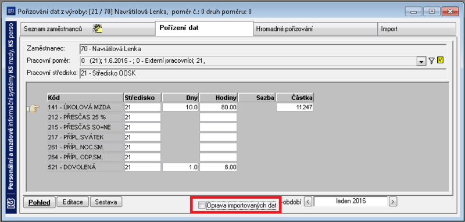Click the Středisko column header
The width and height of the screenshot is (465, 222).
(142, 98)
